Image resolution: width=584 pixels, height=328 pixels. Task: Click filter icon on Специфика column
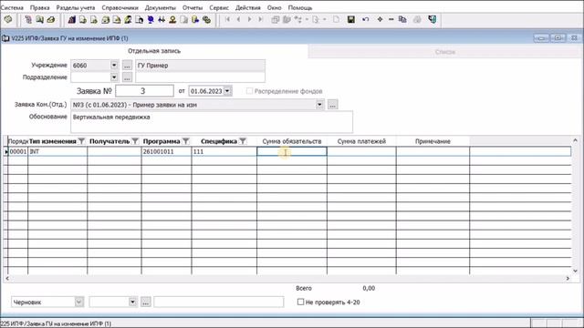243,141
